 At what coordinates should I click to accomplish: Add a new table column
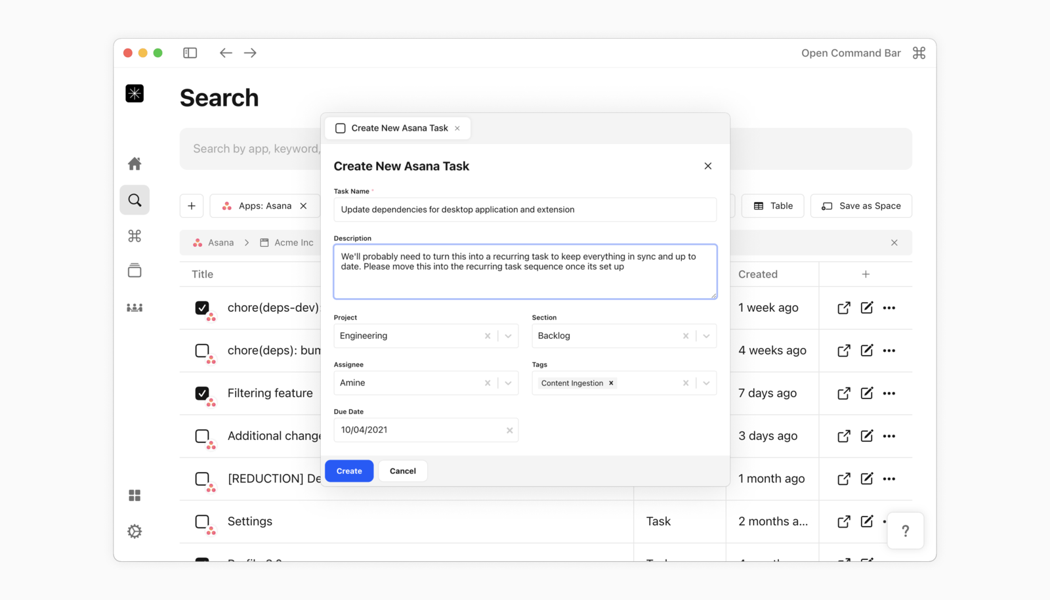click(866, 274)
